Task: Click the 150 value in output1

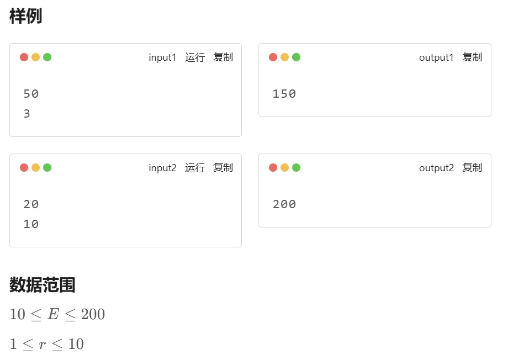Action: coord(284,94)
